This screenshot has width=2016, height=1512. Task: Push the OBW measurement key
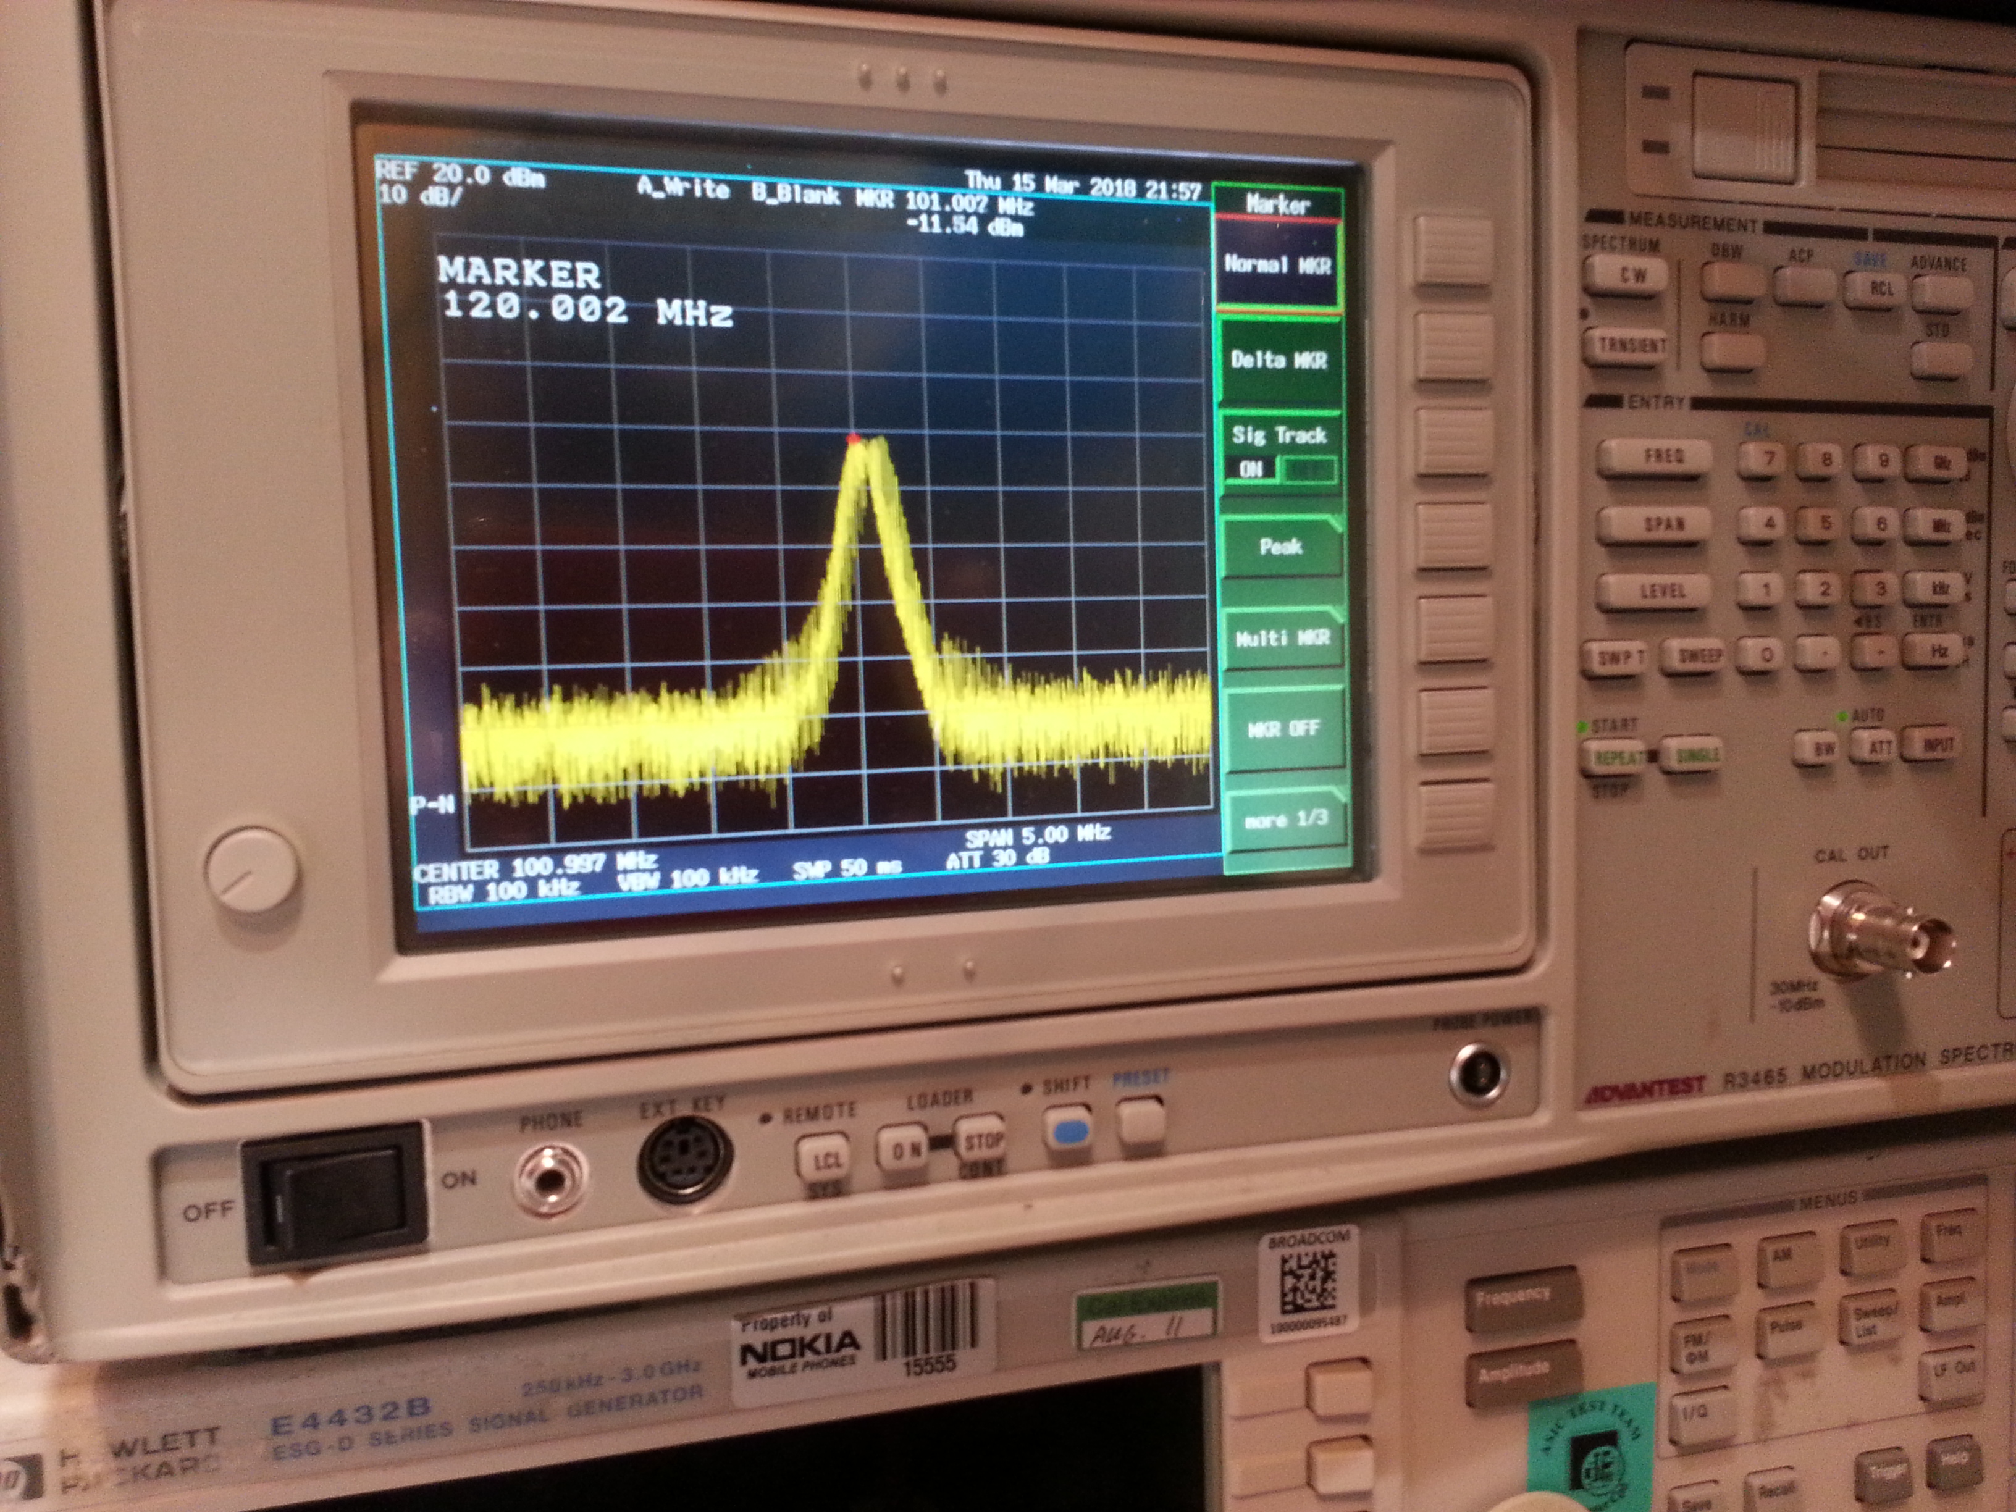click(x=1734, y=280)
